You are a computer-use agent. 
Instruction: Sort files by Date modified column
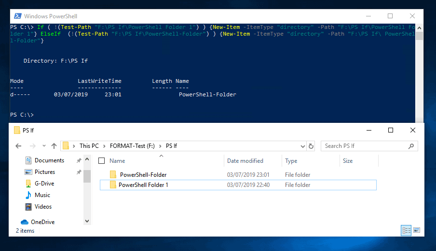[245, 161]
